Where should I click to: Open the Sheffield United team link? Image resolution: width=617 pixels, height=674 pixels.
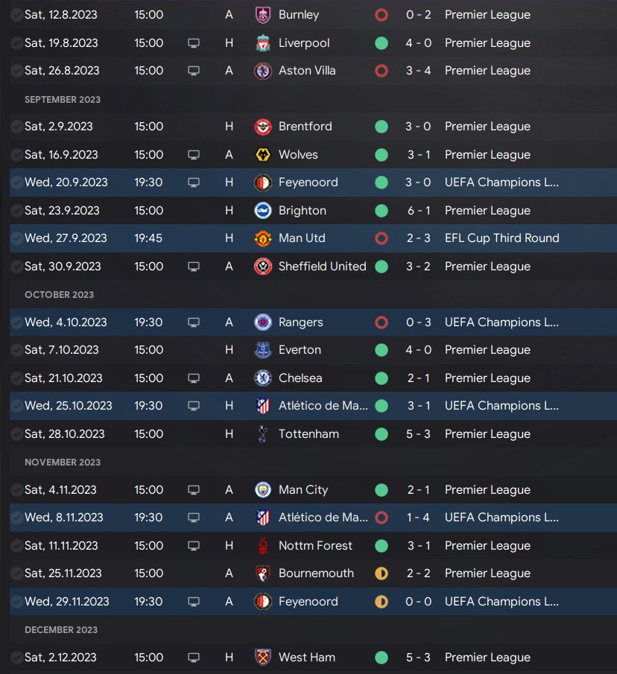(x=322, y=267)
